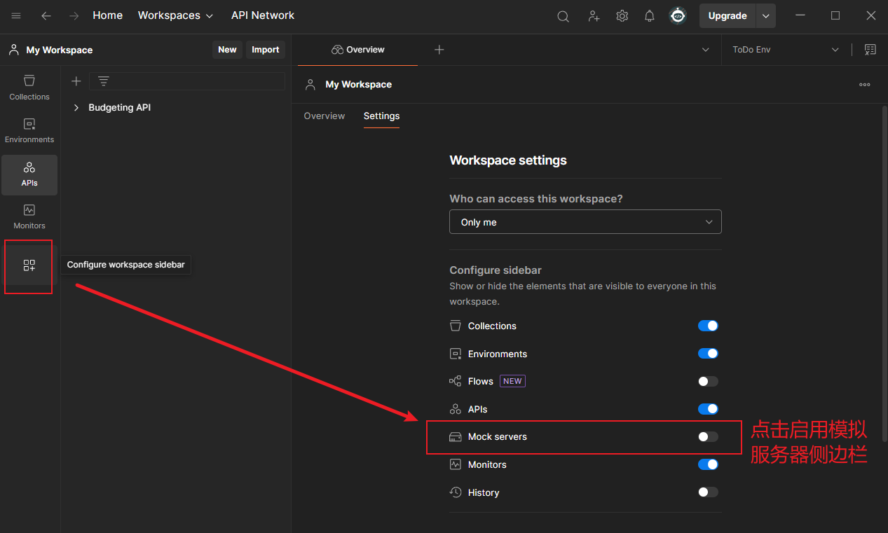Open the Workspaces dropdown
This screenshot has height=533, width=888.
click(175, 15)
